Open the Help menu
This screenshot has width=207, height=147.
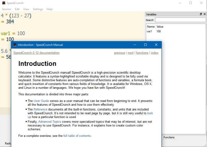coord(49,9)
